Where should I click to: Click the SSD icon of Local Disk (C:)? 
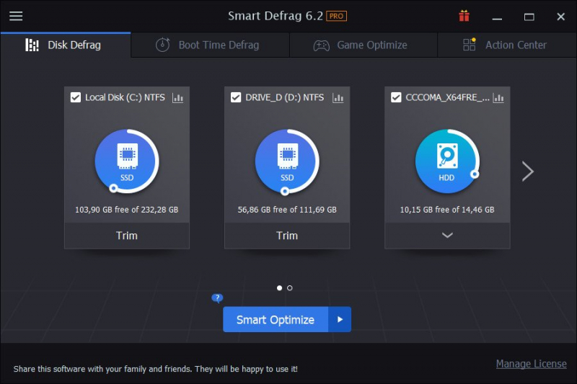click(127, 161)
